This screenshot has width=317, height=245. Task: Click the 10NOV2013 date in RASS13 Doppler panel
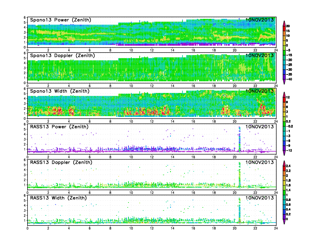click(x=260, y=162)
